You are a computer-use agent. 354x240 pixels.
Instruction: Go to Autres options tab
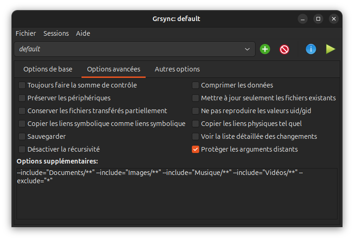[177, 69]
